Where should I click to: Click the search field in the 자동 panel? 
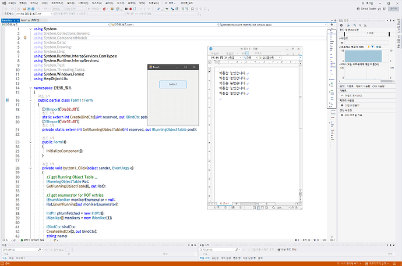[22, 250]
